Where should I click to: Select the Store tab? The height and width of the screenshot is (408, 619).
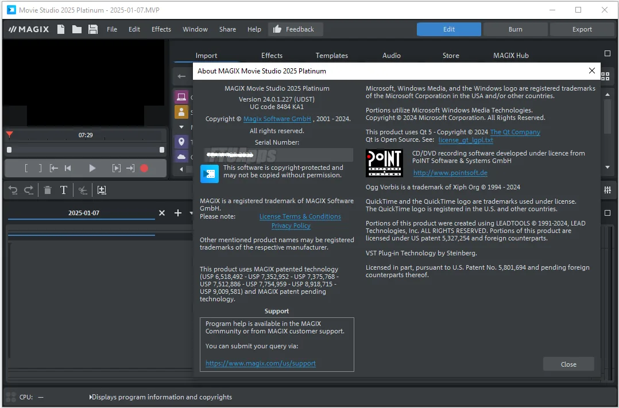click(451, 56)
